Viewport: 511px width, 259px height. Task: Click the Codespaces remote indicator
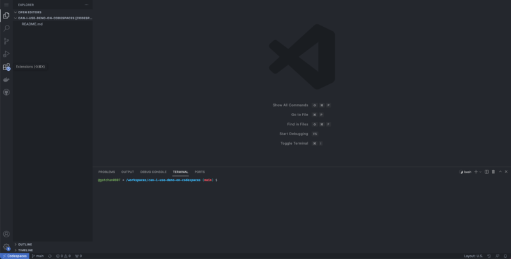point(15,256)
